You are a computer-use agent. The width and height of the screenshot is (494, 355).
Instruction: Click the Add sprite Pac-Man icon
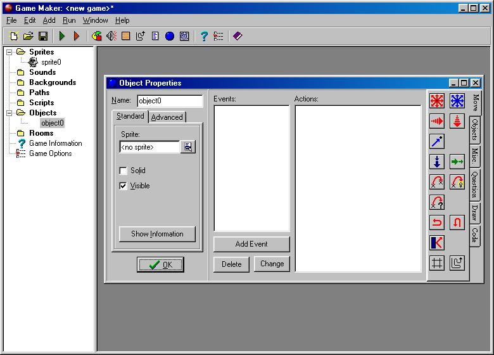97,36
